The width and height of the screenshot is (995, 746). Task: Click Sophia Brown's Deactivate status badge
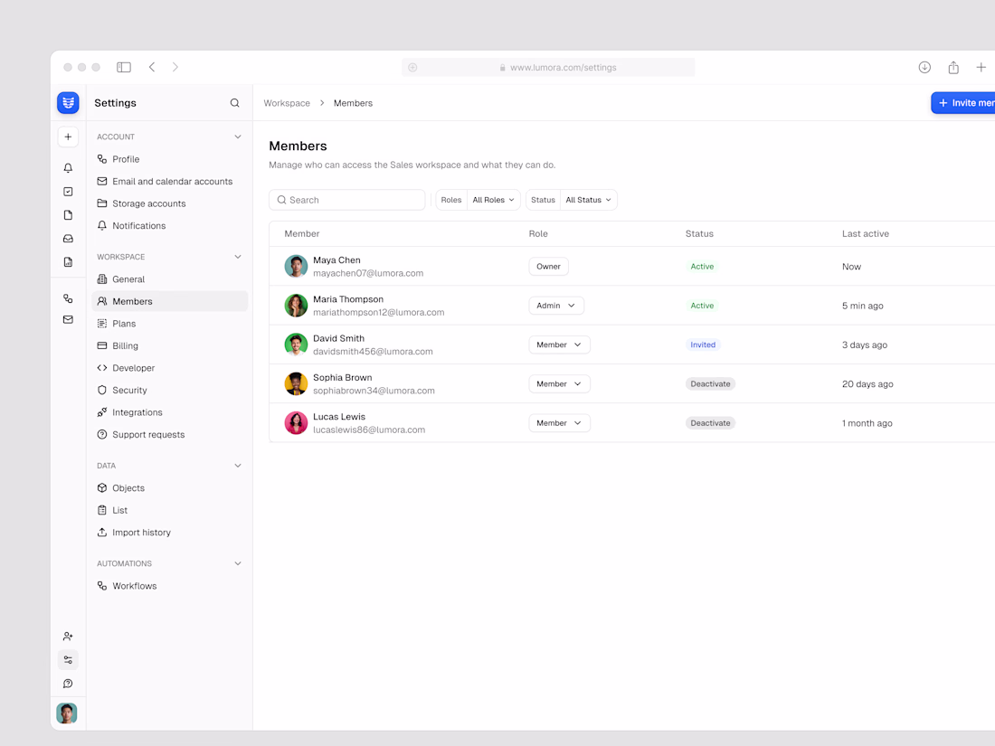click(710, 383)
